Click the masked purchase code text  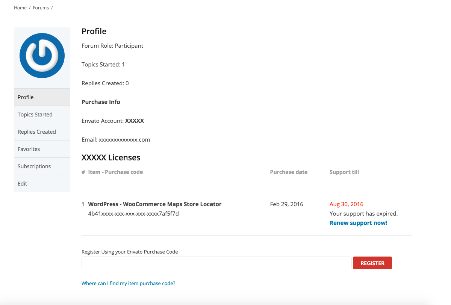point(133,214)
